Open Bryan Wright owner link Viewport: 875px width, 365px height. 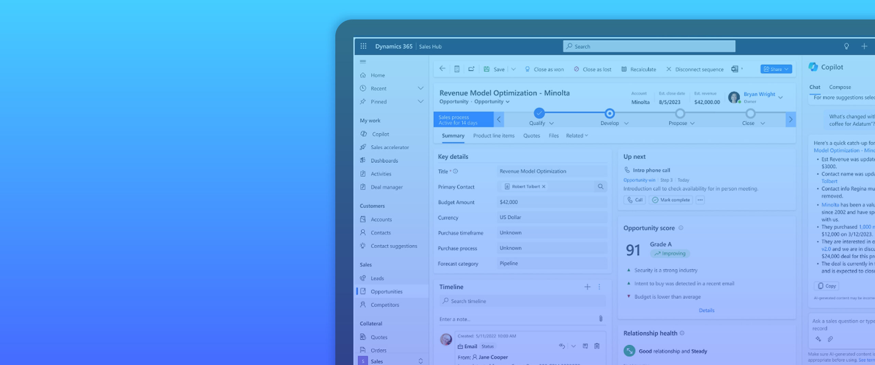759,94
